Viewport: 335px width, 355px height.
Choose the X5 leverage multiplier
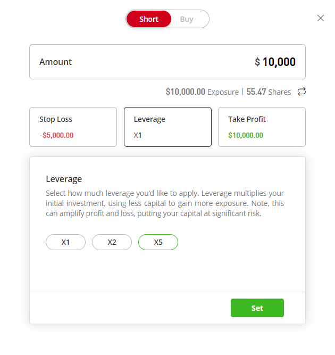click(158, 242)
